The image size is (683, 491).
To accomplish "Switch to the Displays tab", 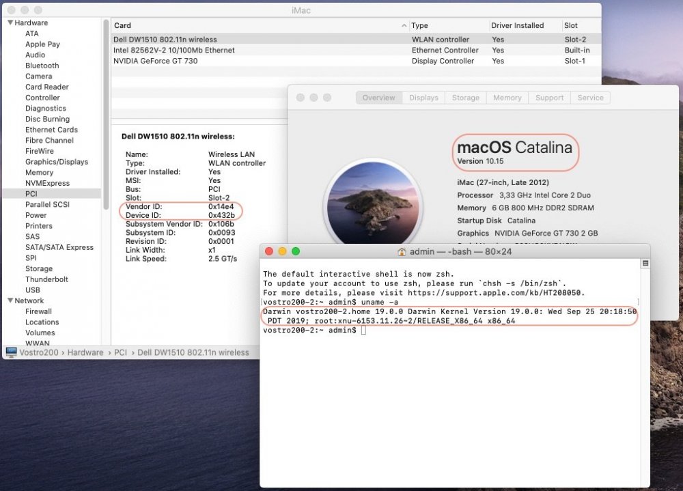I will pos(423,98).
